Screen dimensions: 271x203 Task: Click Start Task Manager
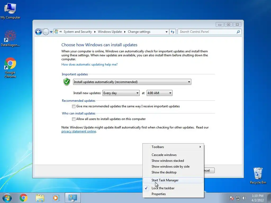pos(173,180)
